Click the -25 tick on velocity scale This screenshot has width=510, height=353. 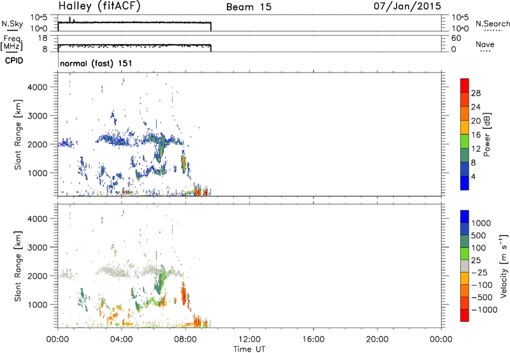[x=479, y=272]
